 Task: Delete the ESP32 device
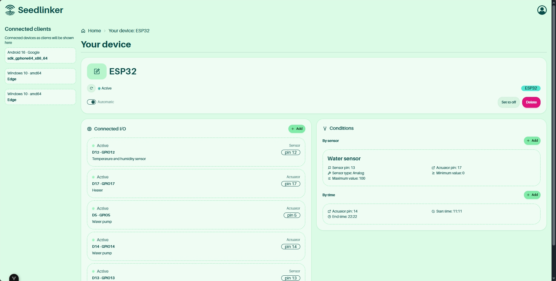click(531, 102)
